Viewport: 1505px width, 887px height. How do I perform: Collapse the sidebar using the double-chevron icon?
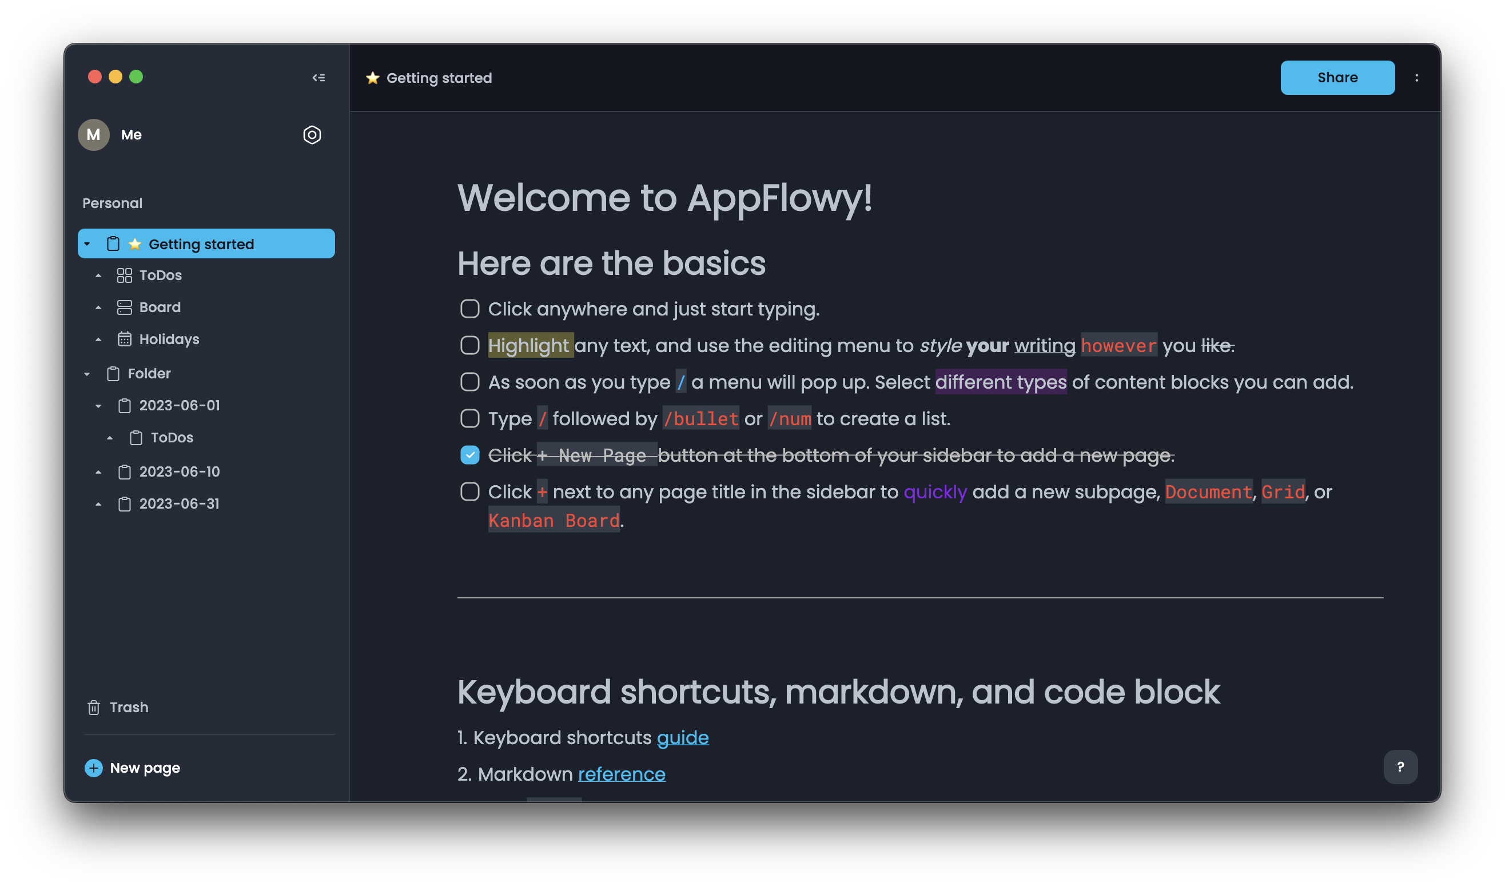pyautogui.click(x=318, y=77)
